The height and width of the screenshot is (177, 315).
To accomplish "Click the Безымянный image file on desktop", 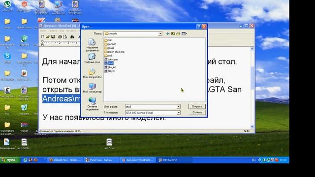I will (7, 144).
